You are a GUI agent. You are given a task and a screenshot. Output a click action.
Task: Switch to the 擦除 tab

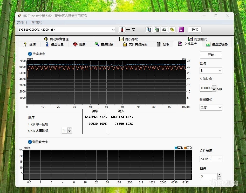163,44
